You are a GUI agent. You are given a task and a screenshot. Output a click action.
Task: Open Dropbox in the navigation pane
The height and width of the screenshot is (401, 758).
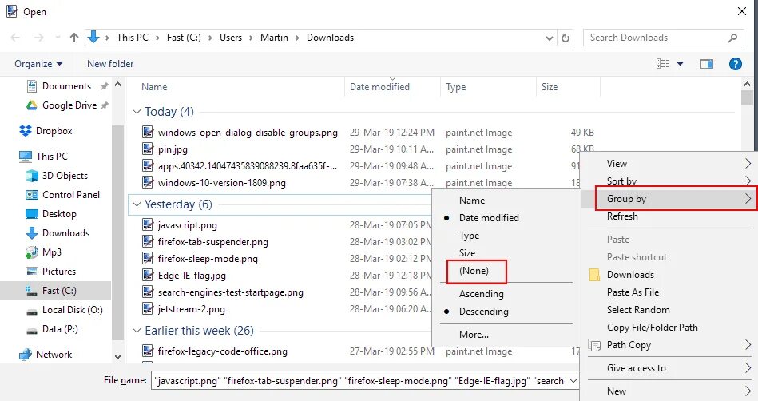(x=54, y=131)
